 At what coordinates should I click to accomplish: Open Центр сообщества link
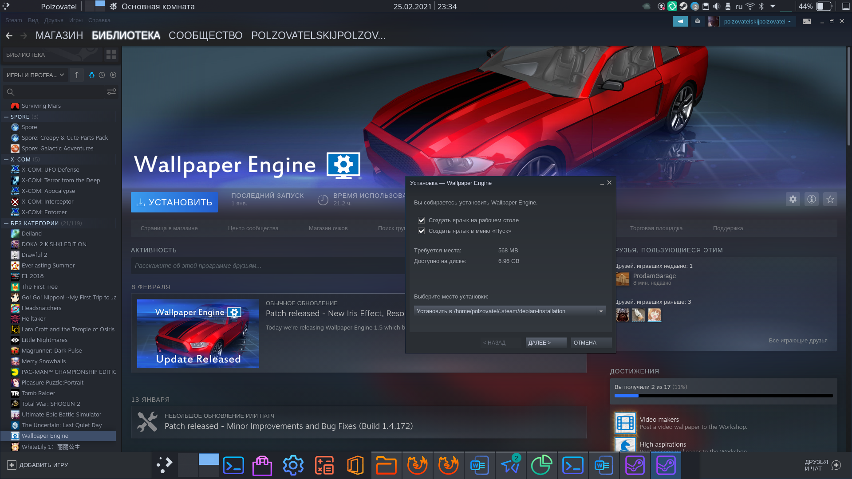point(253,228)
